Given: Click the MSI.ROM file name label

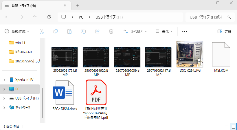Looking at the screenshot, I should pos(221,71).
